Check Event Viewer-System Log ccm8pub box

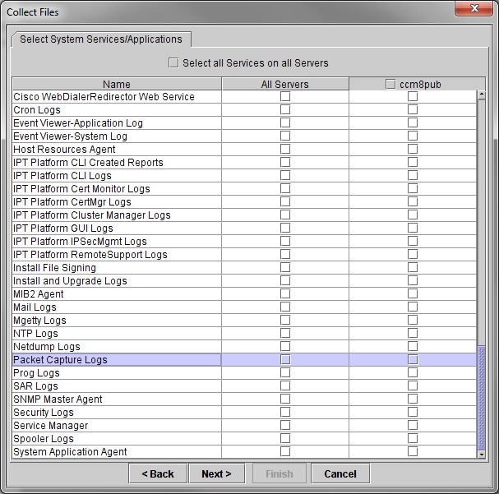click(413, 136)
